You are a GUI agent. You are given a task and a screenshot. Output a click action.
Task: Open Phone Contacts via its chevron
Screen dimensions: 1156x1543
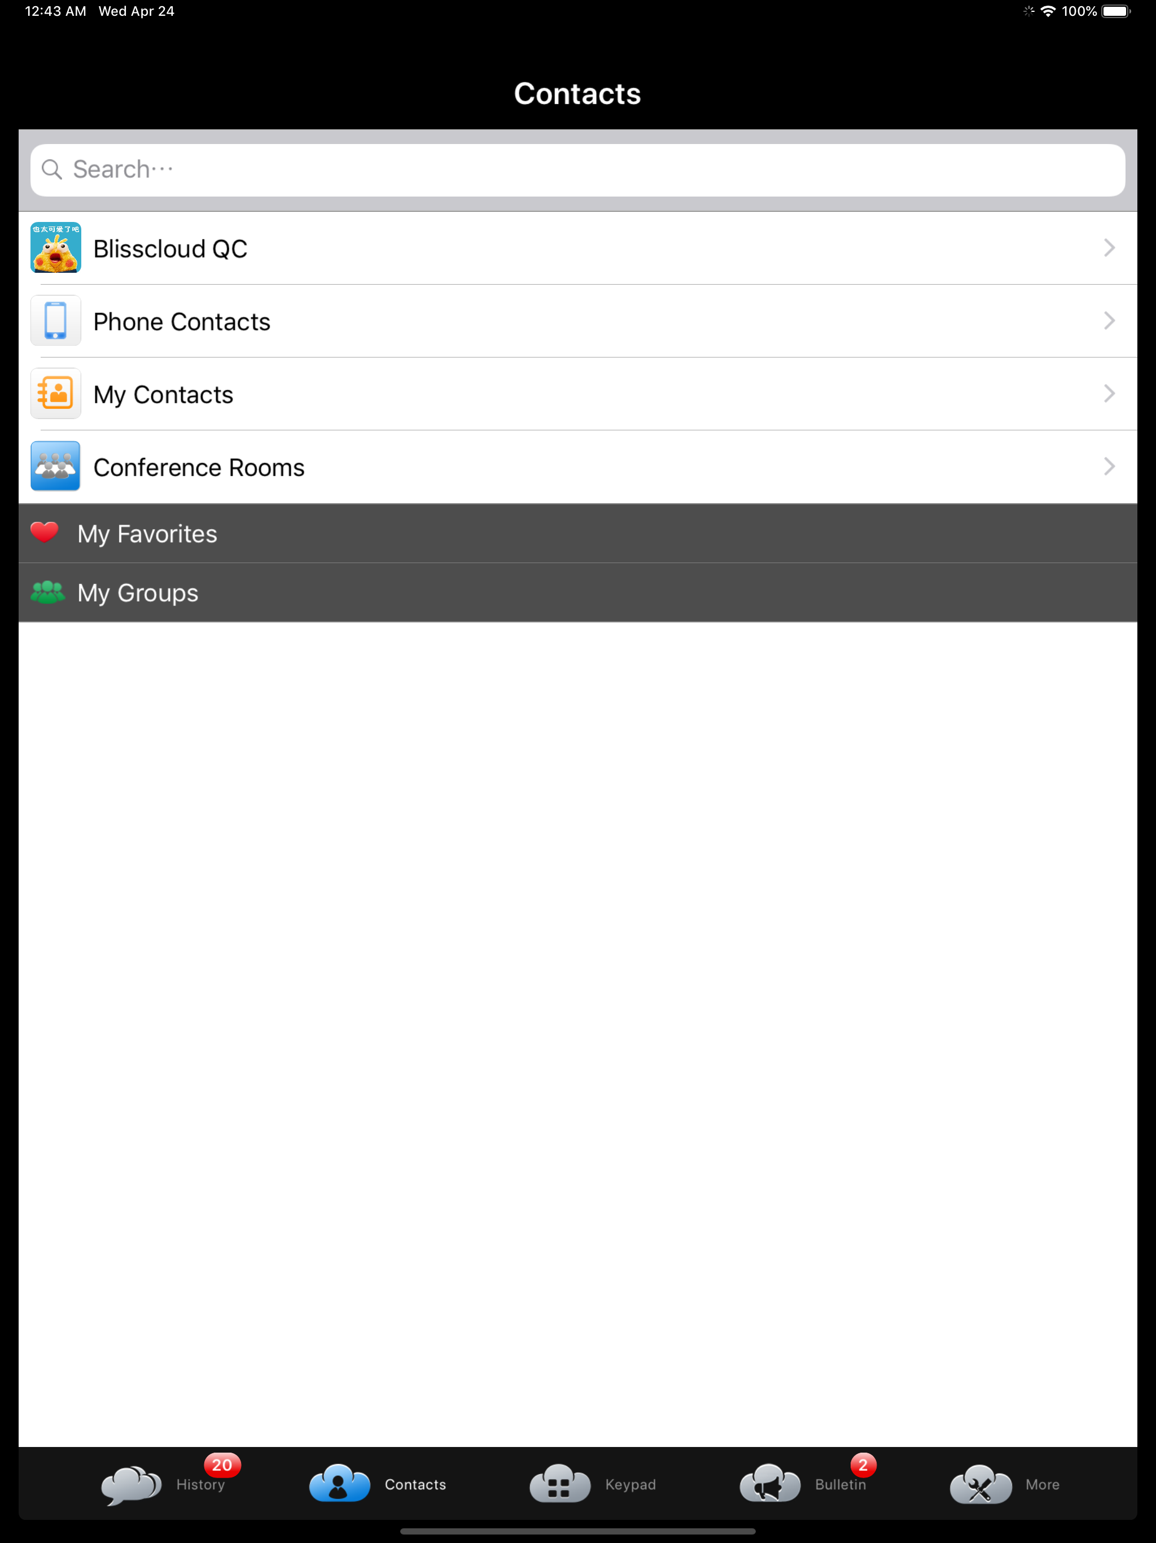(1109, 321)
